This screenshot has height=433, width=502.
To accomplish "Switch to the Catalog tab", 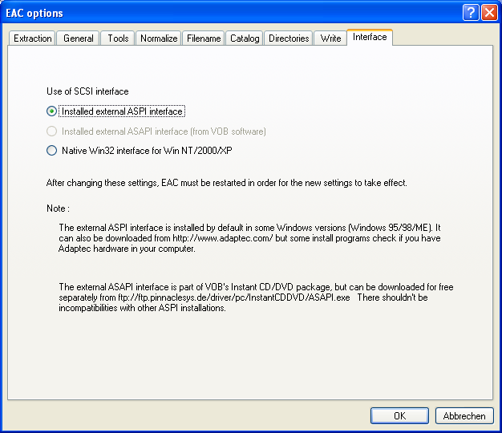I will [x=245, y=38].
